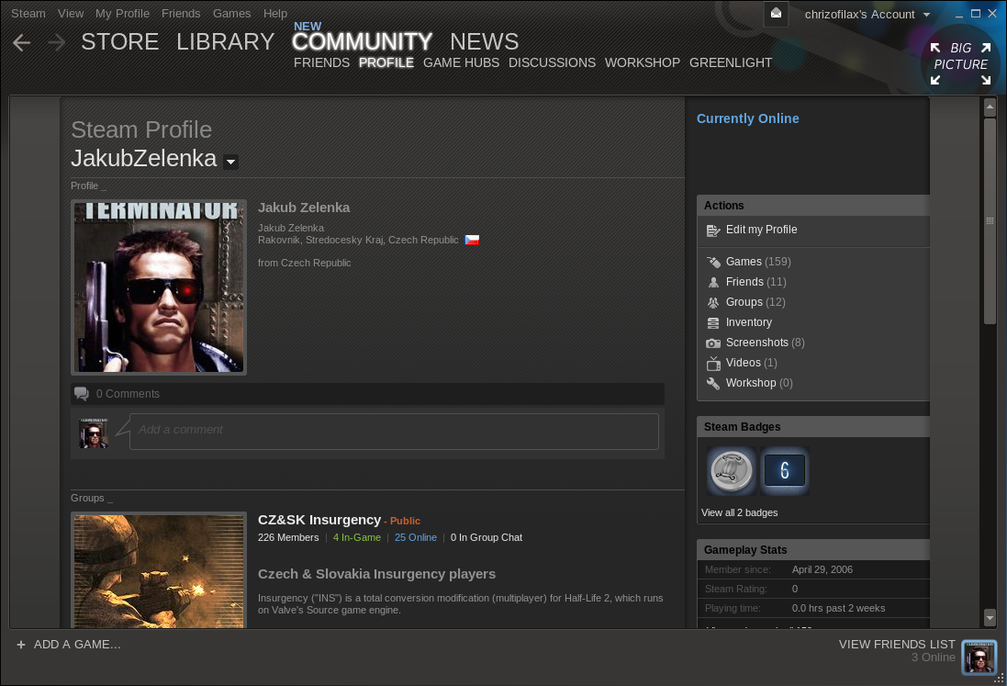The height and width of the screenshot is (686, 1007).
Task: Open the Terminator profile avatar image
Action: pos(159,287)
